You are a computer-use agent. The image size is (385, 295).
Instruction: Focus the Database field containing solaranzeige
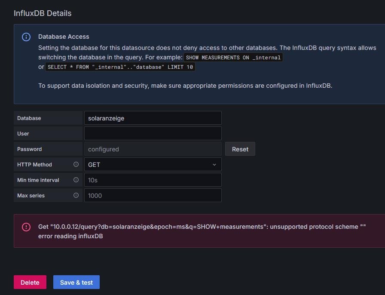153,118
